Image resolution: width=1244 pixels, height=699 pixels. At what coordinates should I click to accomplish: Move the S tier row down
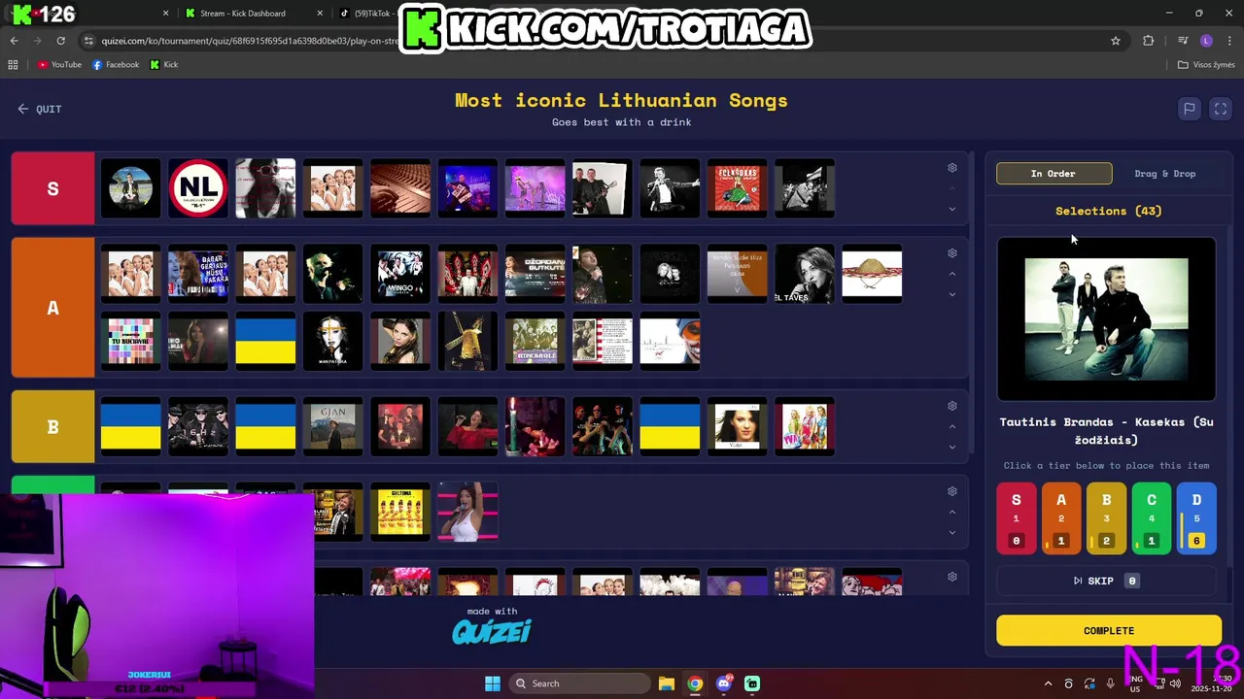(x=952, y=209)
